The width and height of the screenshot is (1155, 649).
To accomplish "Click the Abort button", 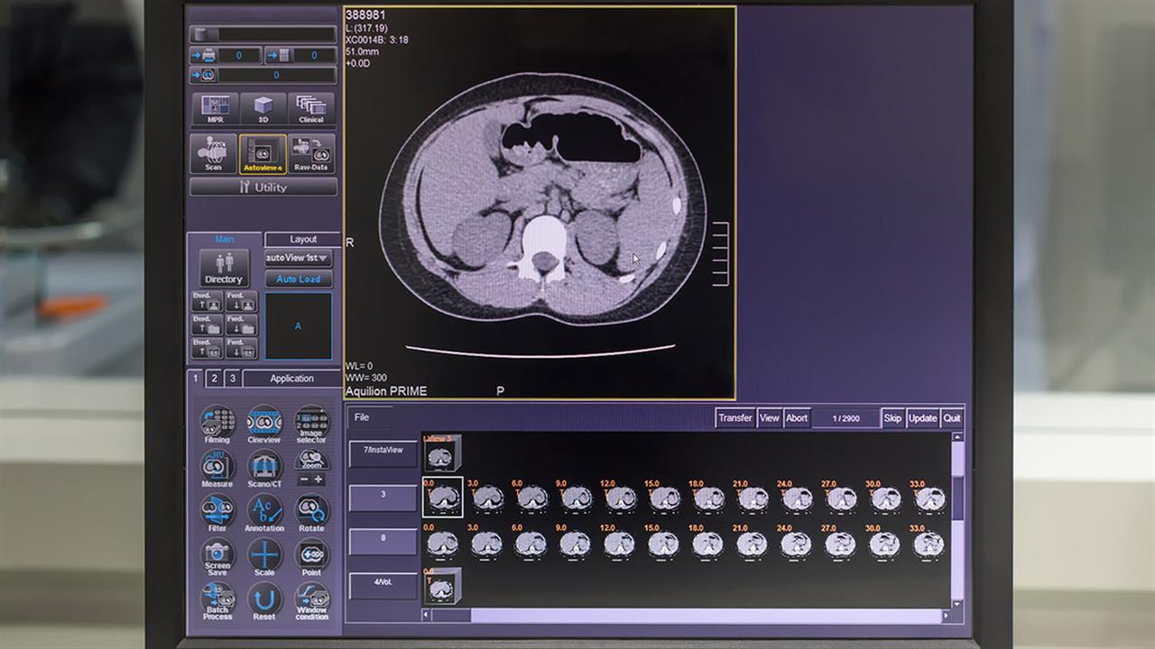I will (796, 418).
